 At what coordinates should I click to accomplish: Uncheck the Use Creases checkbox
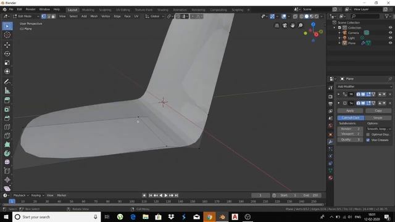tap(368, 140)
